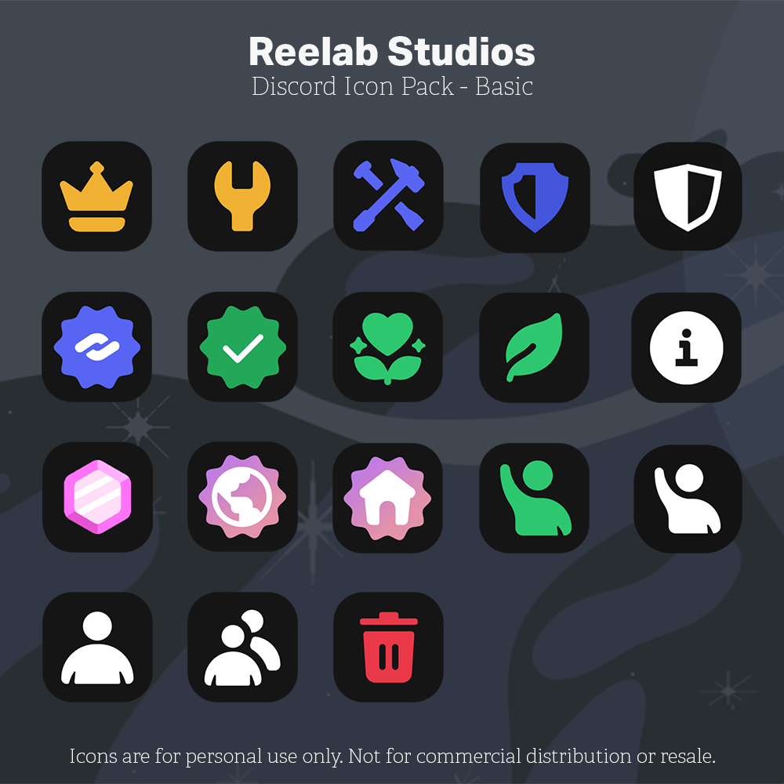Click the gold crown icon
Image resolution: width=784 pixels, height=784 pixels.
(96, 196)
